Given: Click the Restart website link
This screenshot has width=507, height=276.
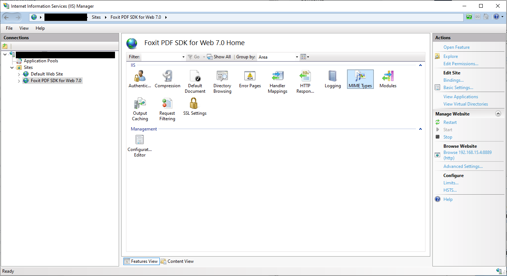Looking at the screenshot, I should 450,122.
